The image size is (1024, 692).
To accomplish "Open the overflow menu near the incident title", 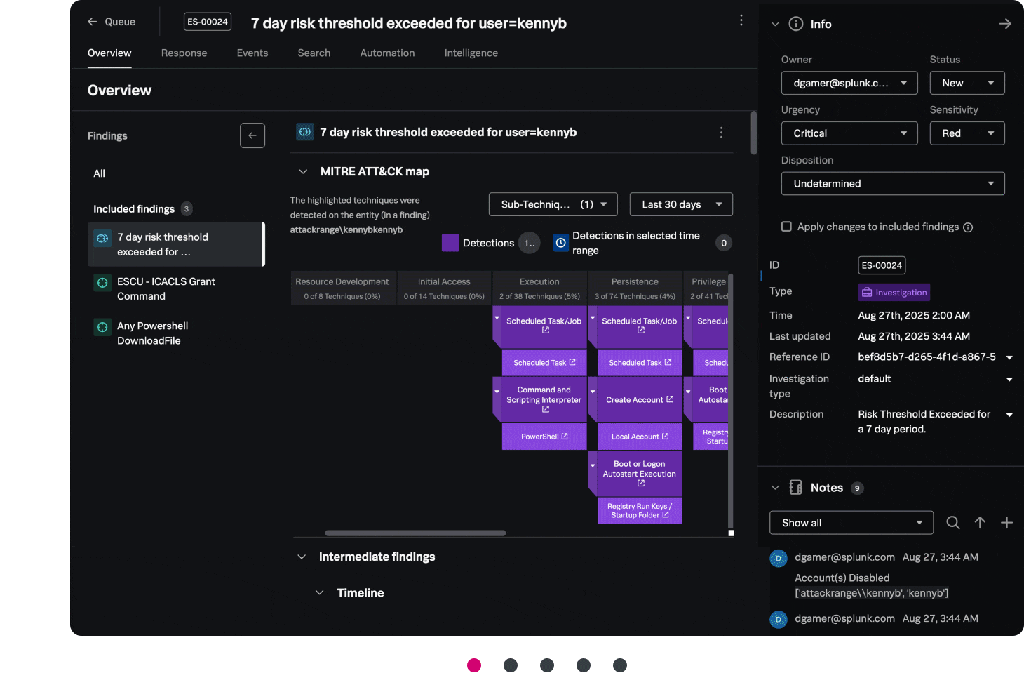I will click(x=741, y=20).
